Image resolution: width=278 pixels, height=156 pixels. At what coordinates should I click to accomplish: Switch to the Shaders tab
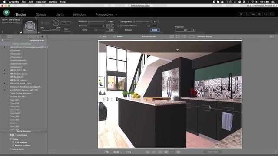point(21,14)
